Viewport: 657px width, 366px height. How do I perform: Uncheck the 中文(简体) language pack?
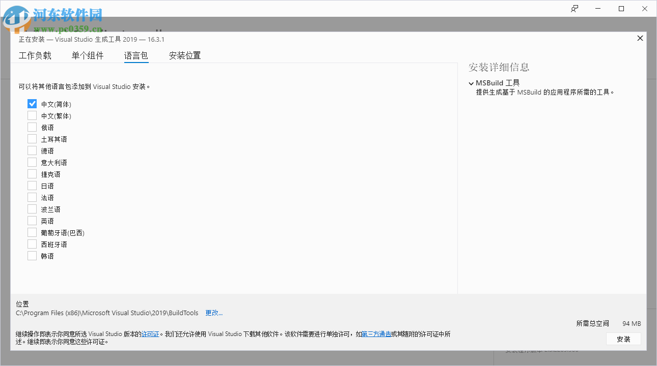tap(32, 103)
